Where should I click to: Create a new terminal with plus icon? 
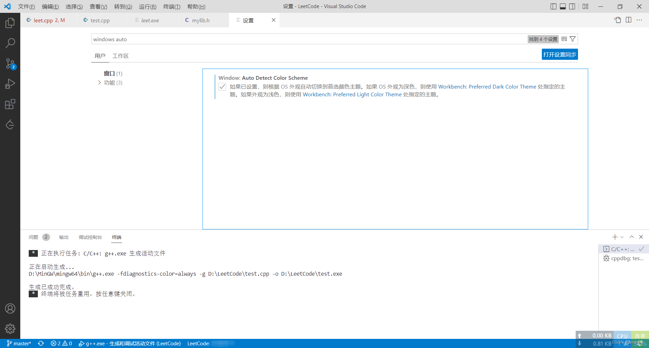tap(615, 237)
